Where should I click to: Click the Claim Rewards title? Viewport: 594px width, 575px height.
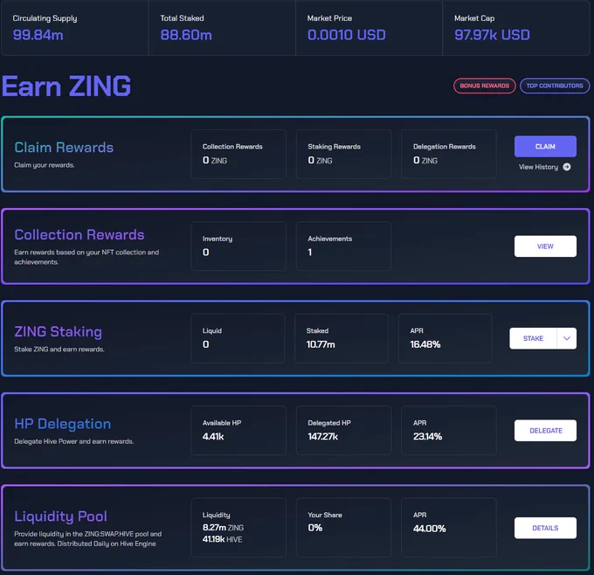(x=64, y=148)
